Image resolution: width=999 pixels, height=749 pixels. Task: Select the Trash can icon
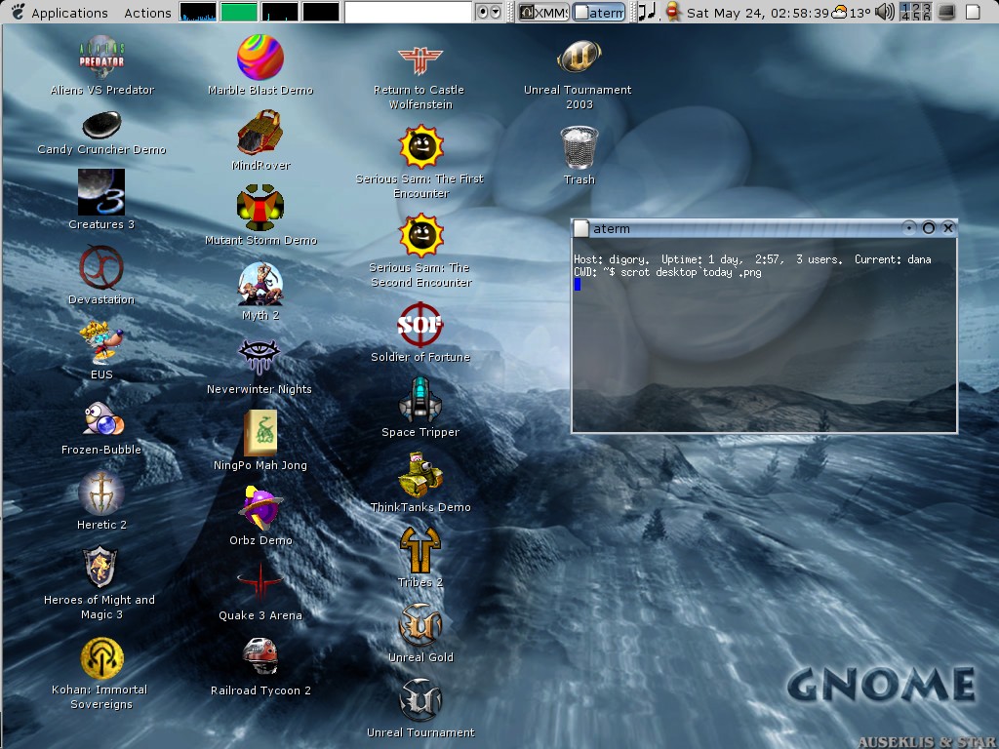(x=579, y=147)
